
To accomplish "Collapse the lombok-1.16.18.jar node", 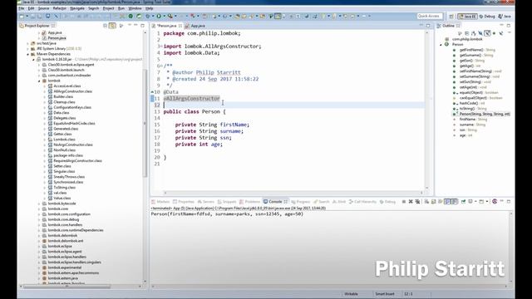I will pyautogui.click(x=33, y=59).
